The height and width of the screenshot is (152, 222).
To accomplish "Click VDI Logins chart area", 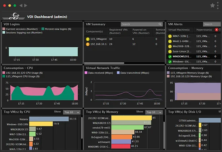I will [x=43, y=52].
